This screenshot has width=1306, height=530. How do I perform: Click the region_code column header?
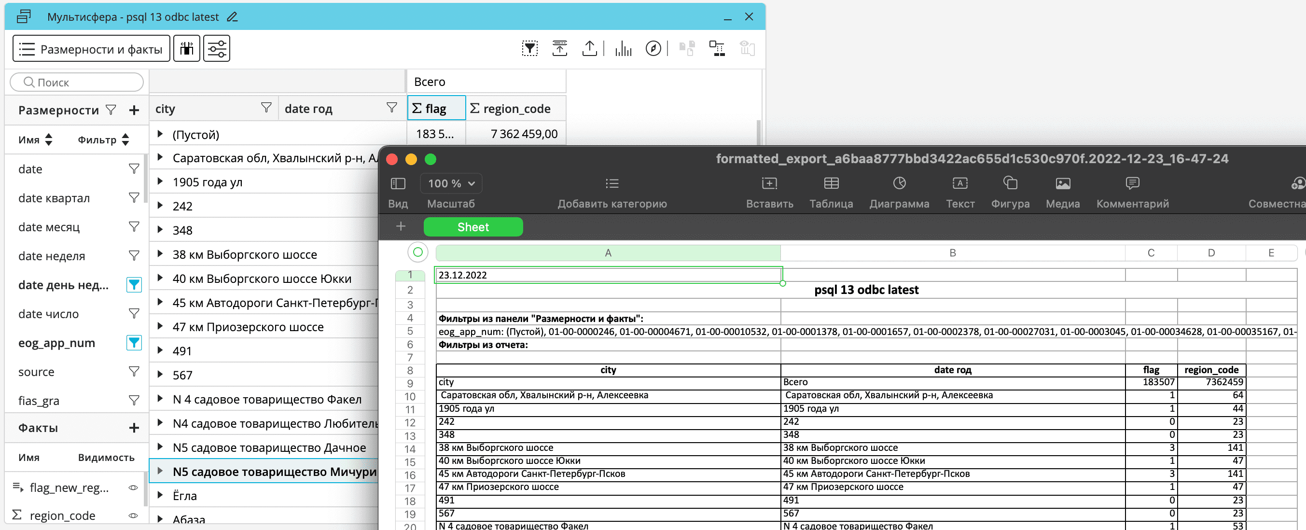515,109
